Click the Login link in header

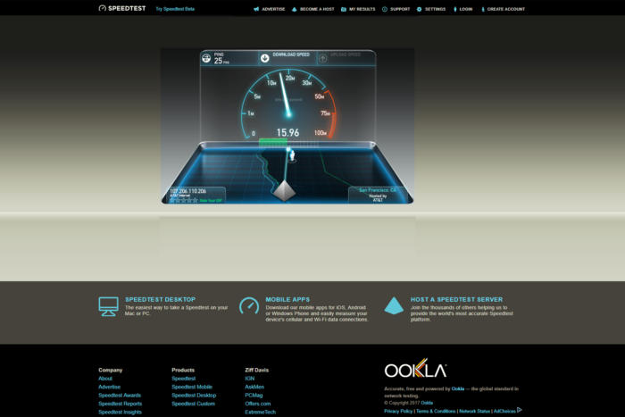(464, 9)
